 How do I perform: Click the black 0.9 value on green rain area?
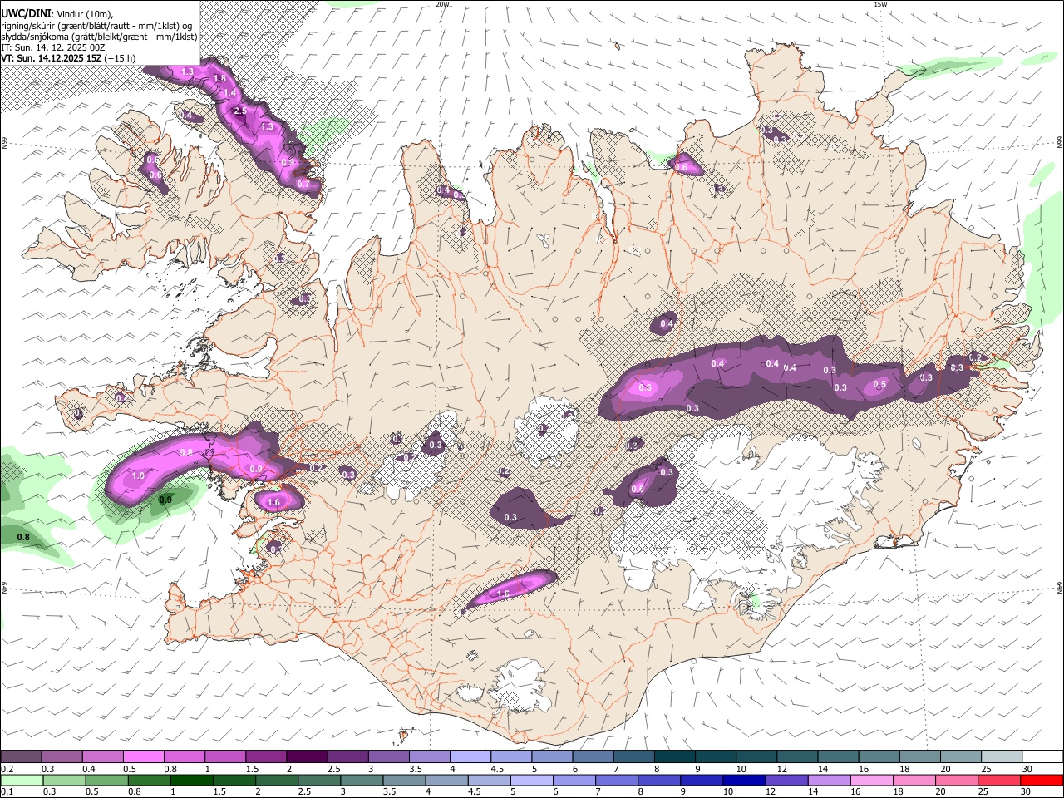[165, 500]
